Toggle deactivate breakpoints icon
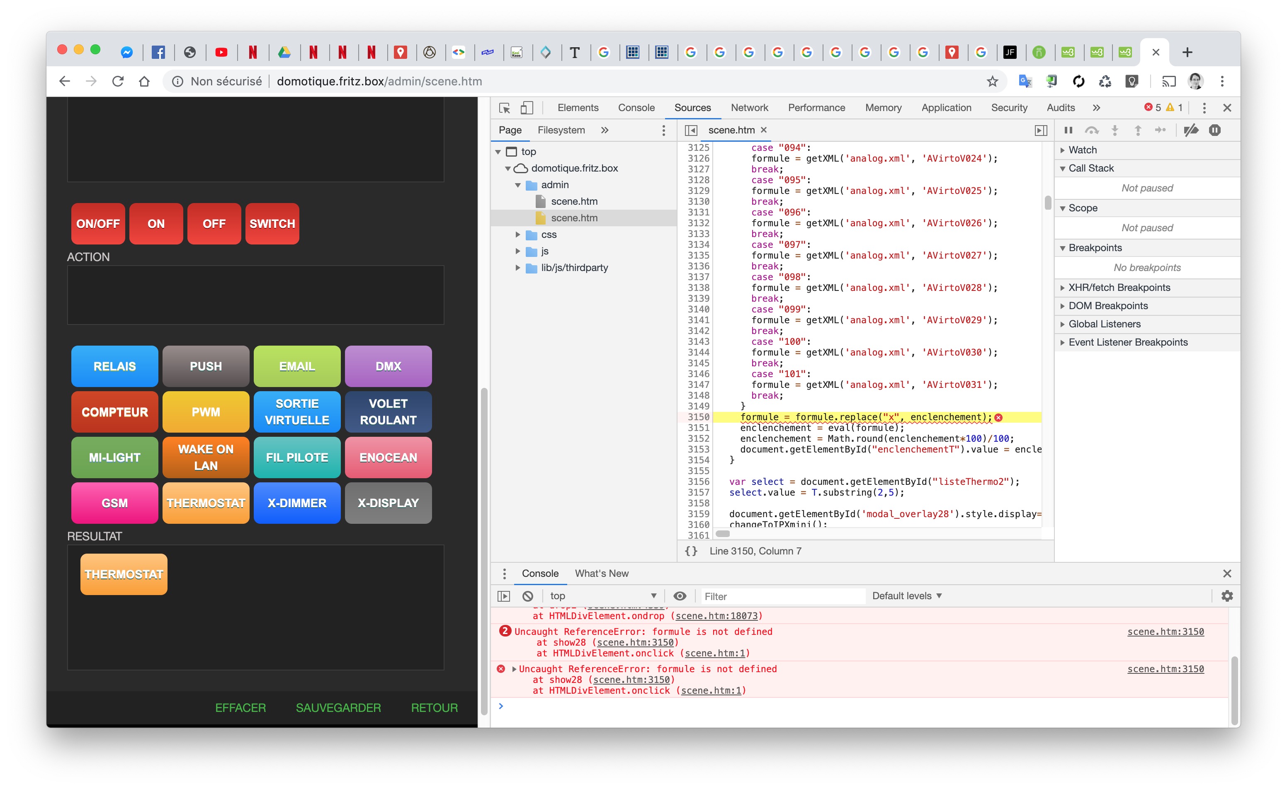 [1191, 130]
